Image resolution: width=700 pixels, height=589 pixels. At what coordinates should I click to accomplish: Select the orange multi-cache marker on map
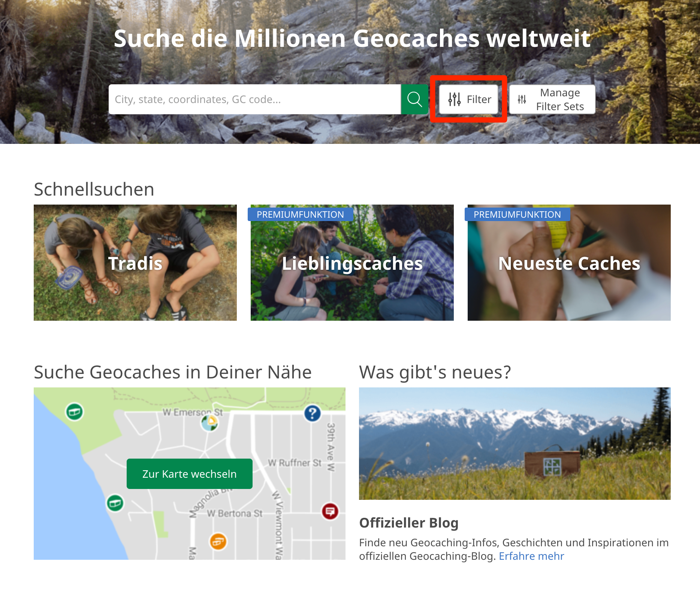click(218, 541)
